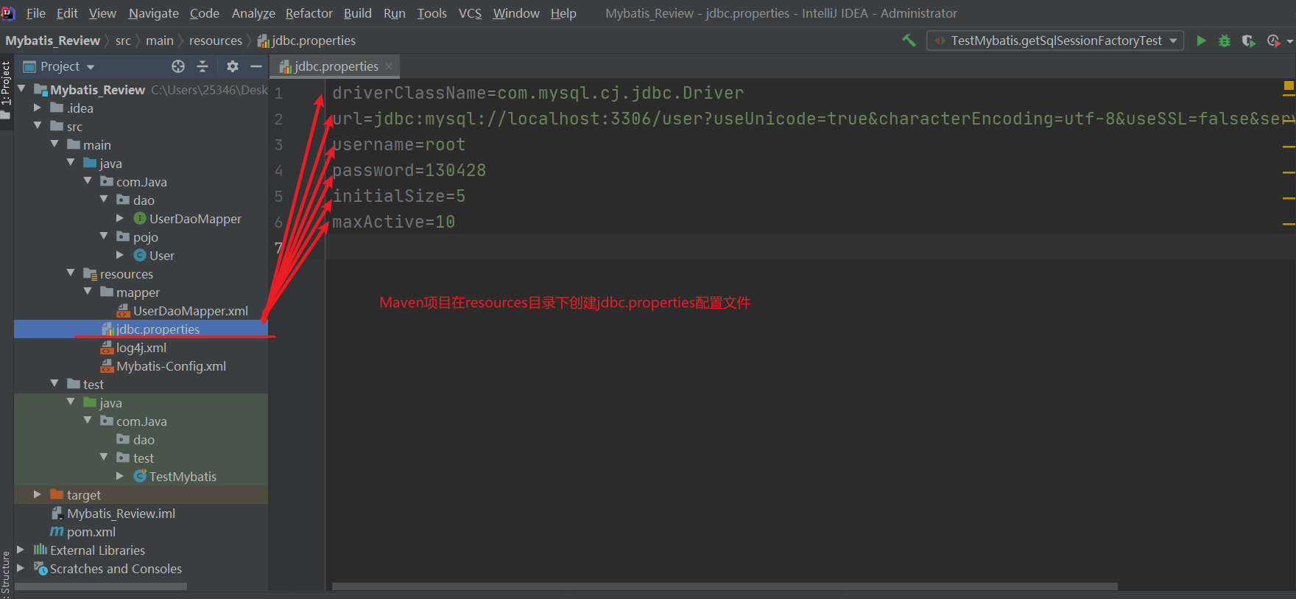Click the Scratches and Consoles icon

(40, 568)
